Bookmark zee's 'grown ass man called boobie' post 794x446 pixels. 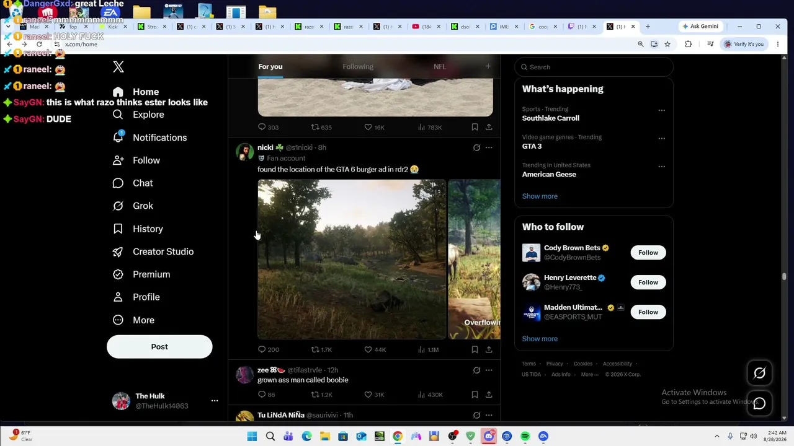pyautogui.click(x=475, y=395)
